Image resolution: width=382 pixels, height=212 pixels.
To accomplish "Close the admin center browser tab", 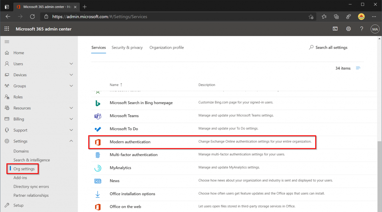I will click(x=75, y=7).
